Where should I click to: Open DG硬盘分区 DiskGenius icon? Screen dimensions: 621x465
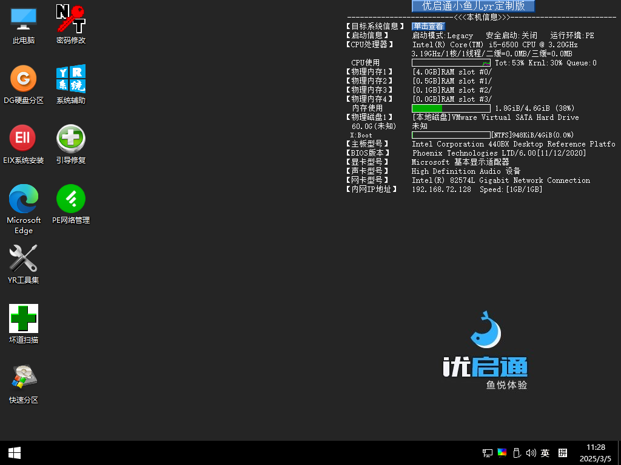click(x=24, y=85)
